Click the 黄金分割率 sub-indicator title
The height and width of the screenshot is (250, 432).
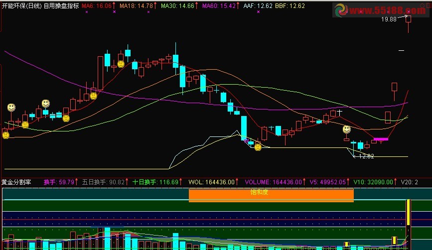(x=16, y=182)
